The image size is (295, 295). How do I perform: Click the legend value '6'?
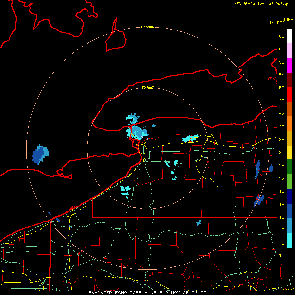click(283, 230)
